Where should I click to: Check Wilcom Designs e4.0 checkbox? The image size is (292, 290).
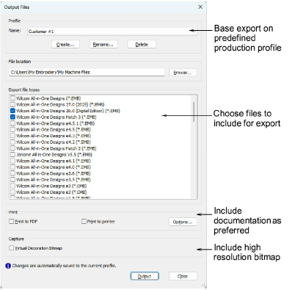(12, 167)
